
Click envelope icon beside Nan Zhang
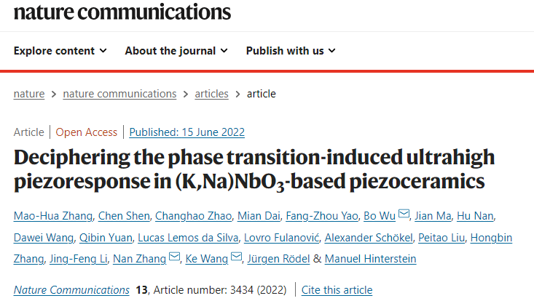[174, 257]
